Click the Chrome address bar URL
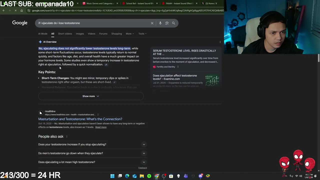This screenshot has height=180, width=320. point(127,10)
